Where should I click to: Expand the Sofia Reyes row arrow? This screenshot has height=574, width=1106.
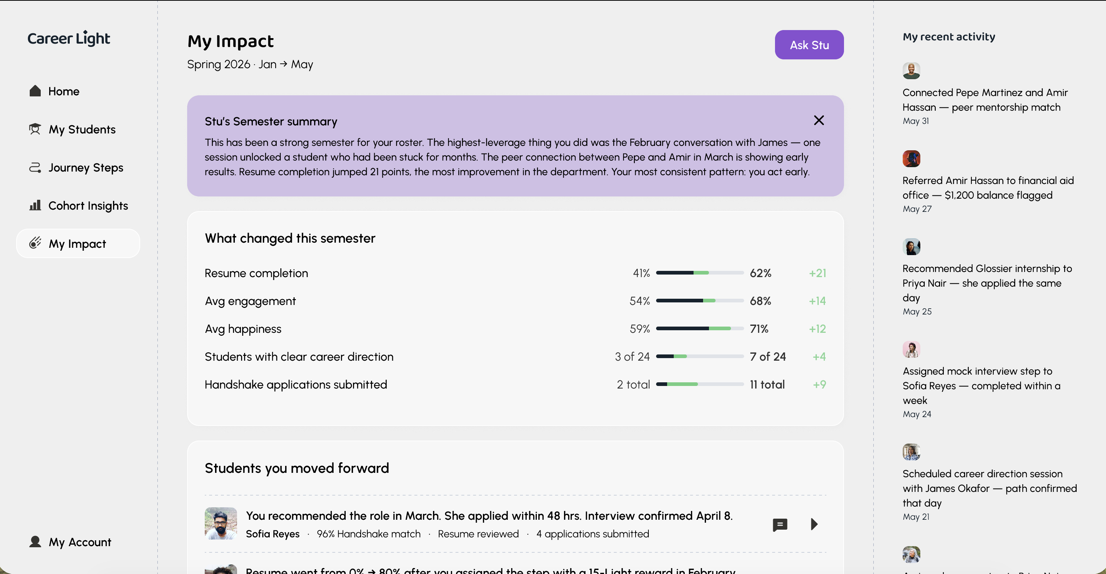814,524
